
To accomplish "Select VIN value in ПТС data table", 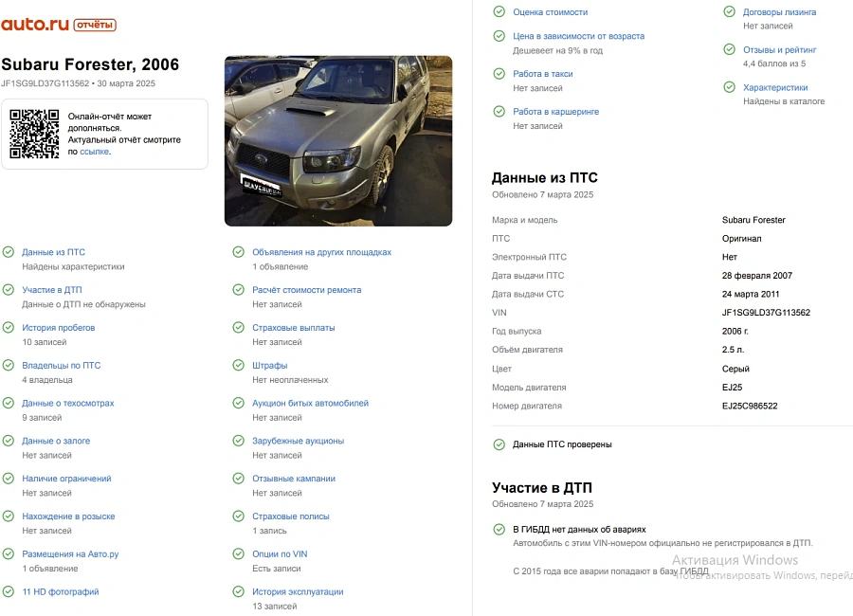I will [x=766, y=313].
